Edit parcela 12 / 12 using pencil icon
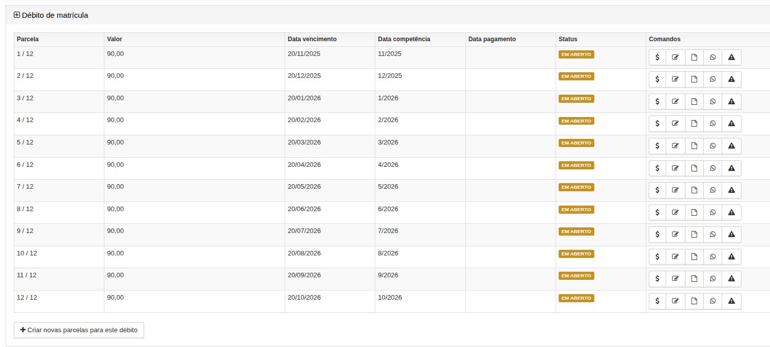Viewport: 770px width, 347px height. click(x=675, y=301)
